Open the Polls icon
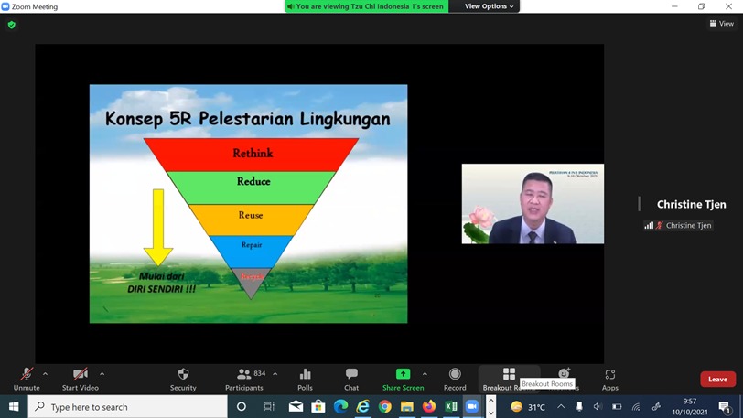Viewport: 743px width, 418px height. click(306, 380)
